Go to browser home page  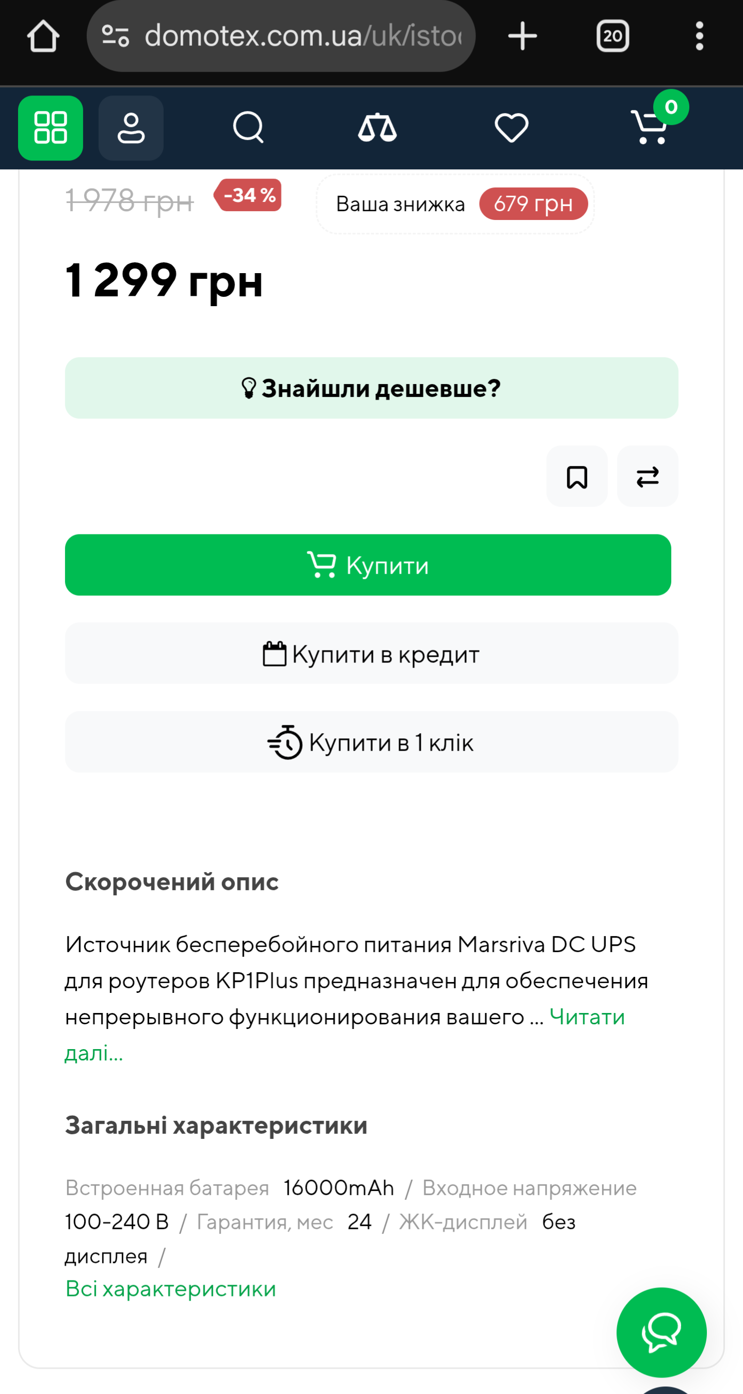coord(43,36)
